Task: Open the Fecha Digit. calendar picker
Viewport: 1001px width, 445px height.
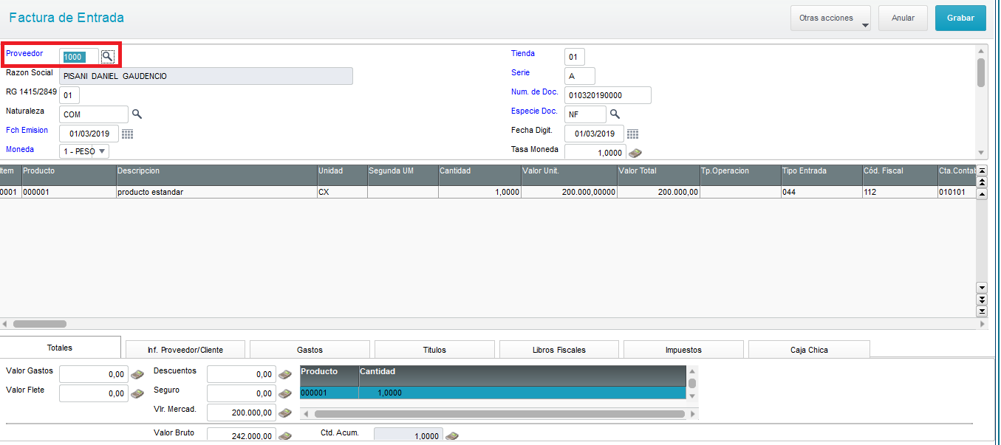Action: tap(632, 134)
